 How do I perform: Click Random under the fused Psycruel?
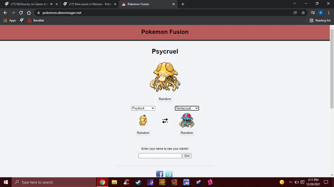click(x=165, y=99)
